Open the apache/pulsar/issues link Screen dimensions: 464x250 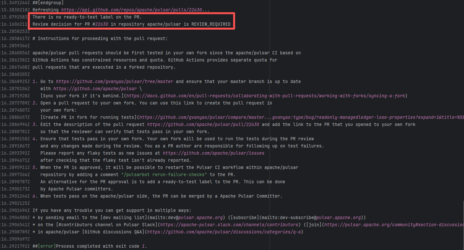[213, 153]
